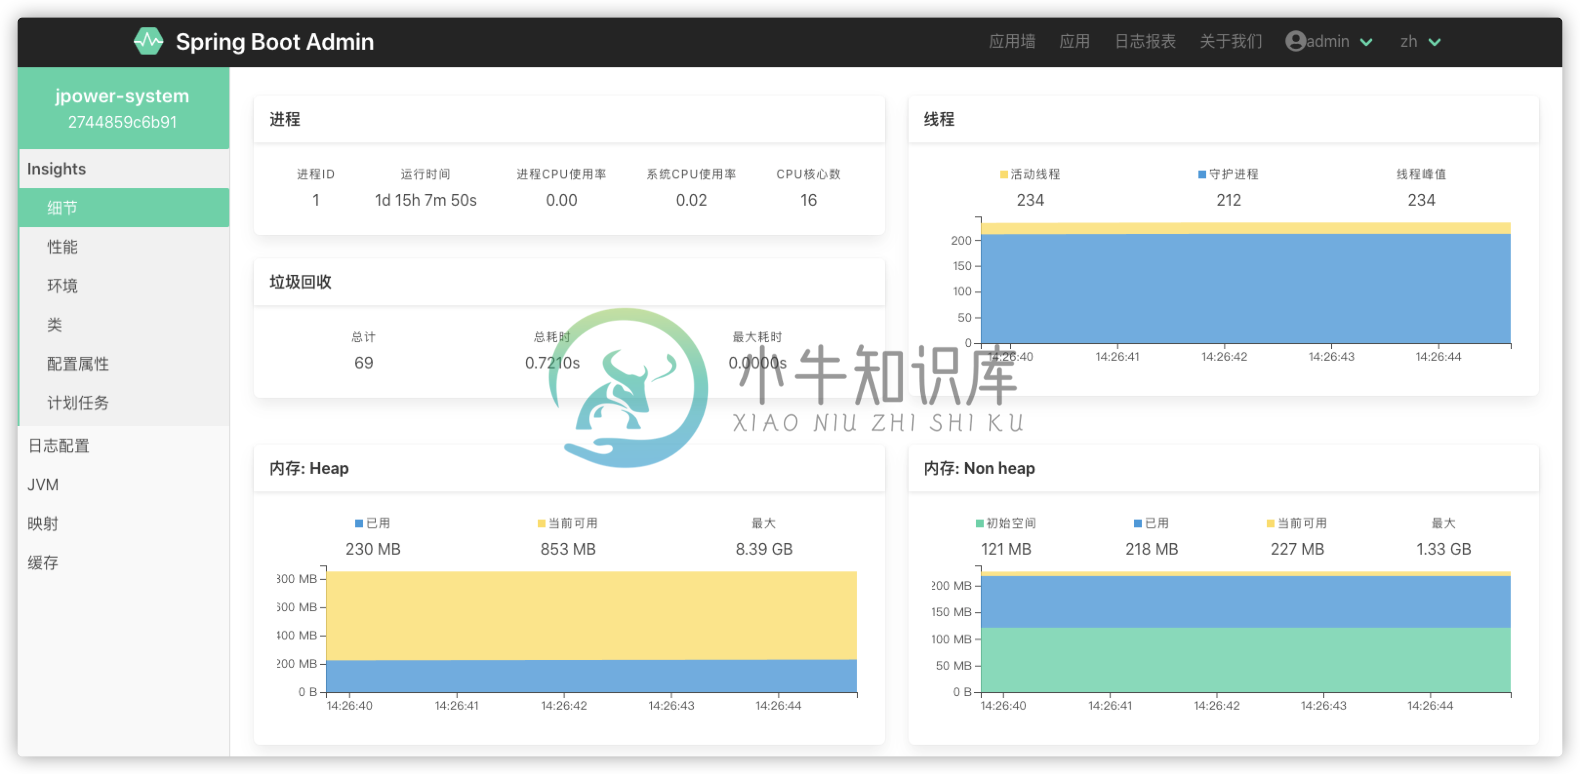Open the 性能 sidebar item

tap(124, 247)
